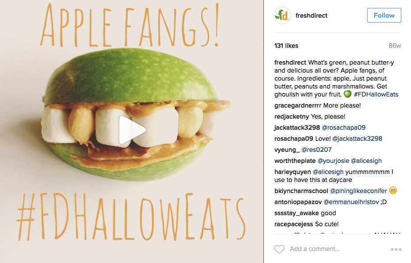Open freshdirect username in post header
411x263 pixels.
pos(312,15)
